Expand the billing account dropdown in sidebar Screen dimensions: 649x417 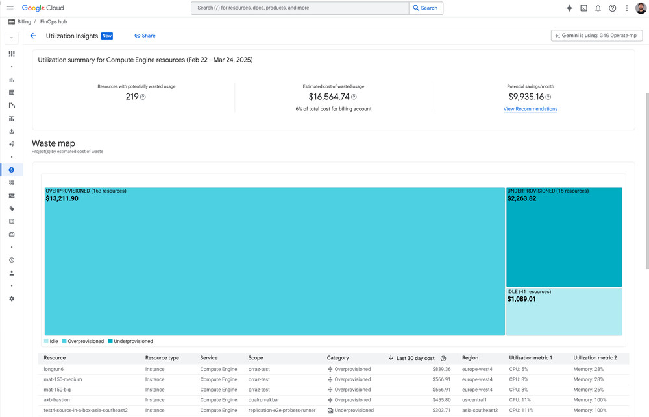(x=12, y=38)
